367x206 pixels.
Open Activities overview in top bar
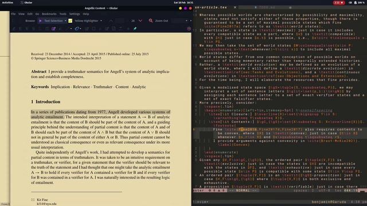(7, 2)
